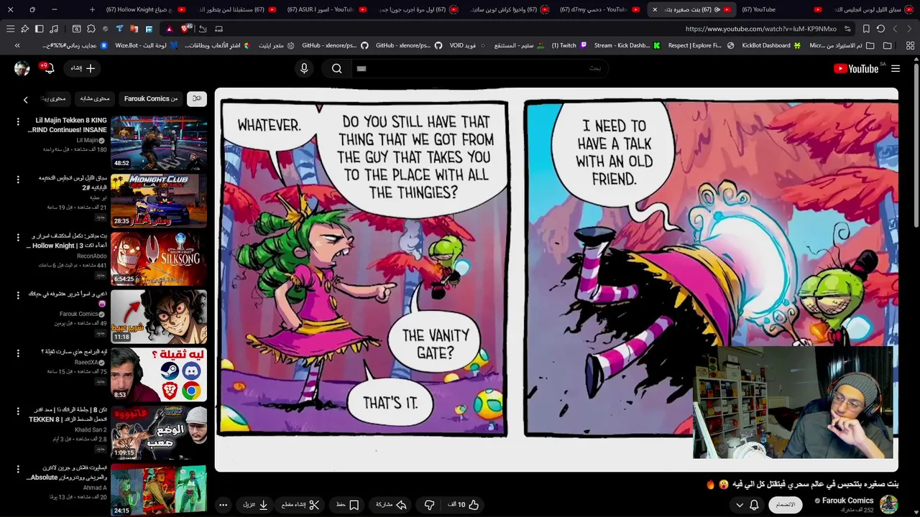The width and height of the screenshot is (920, 517).
Task: Open the KickBot Dashboard bookmark
Action: pyautogui.click(x=771, y=45)
